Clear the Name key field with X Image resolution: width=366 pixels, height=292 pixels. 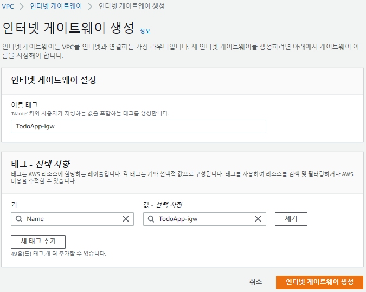click(126, 219)
